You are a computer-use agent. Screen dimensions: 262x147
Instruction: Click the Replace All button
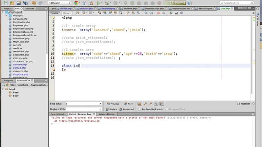click(x=126, y=109)
